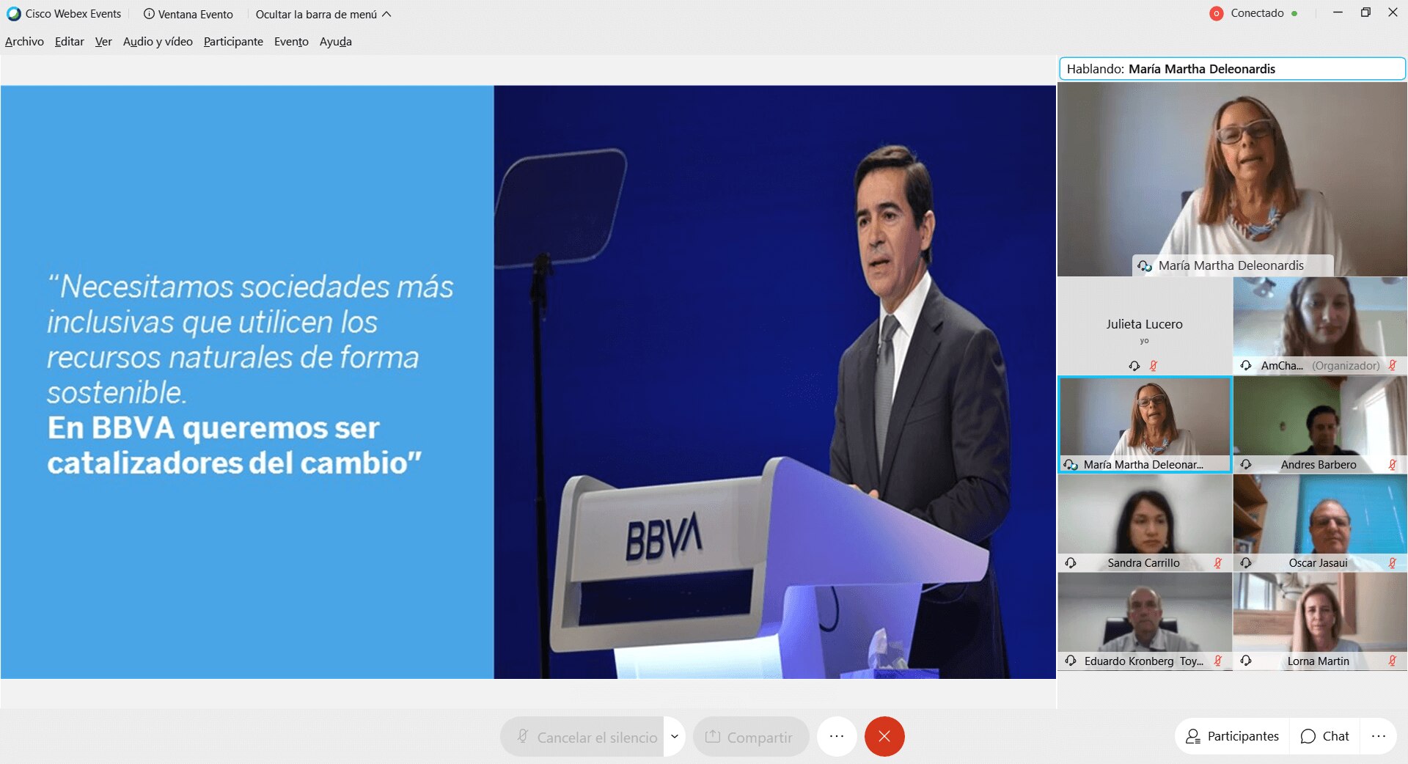Select the Lorna Martin video tile
The width and height of the screenshot is (1408, 764).
(1320, 621)
